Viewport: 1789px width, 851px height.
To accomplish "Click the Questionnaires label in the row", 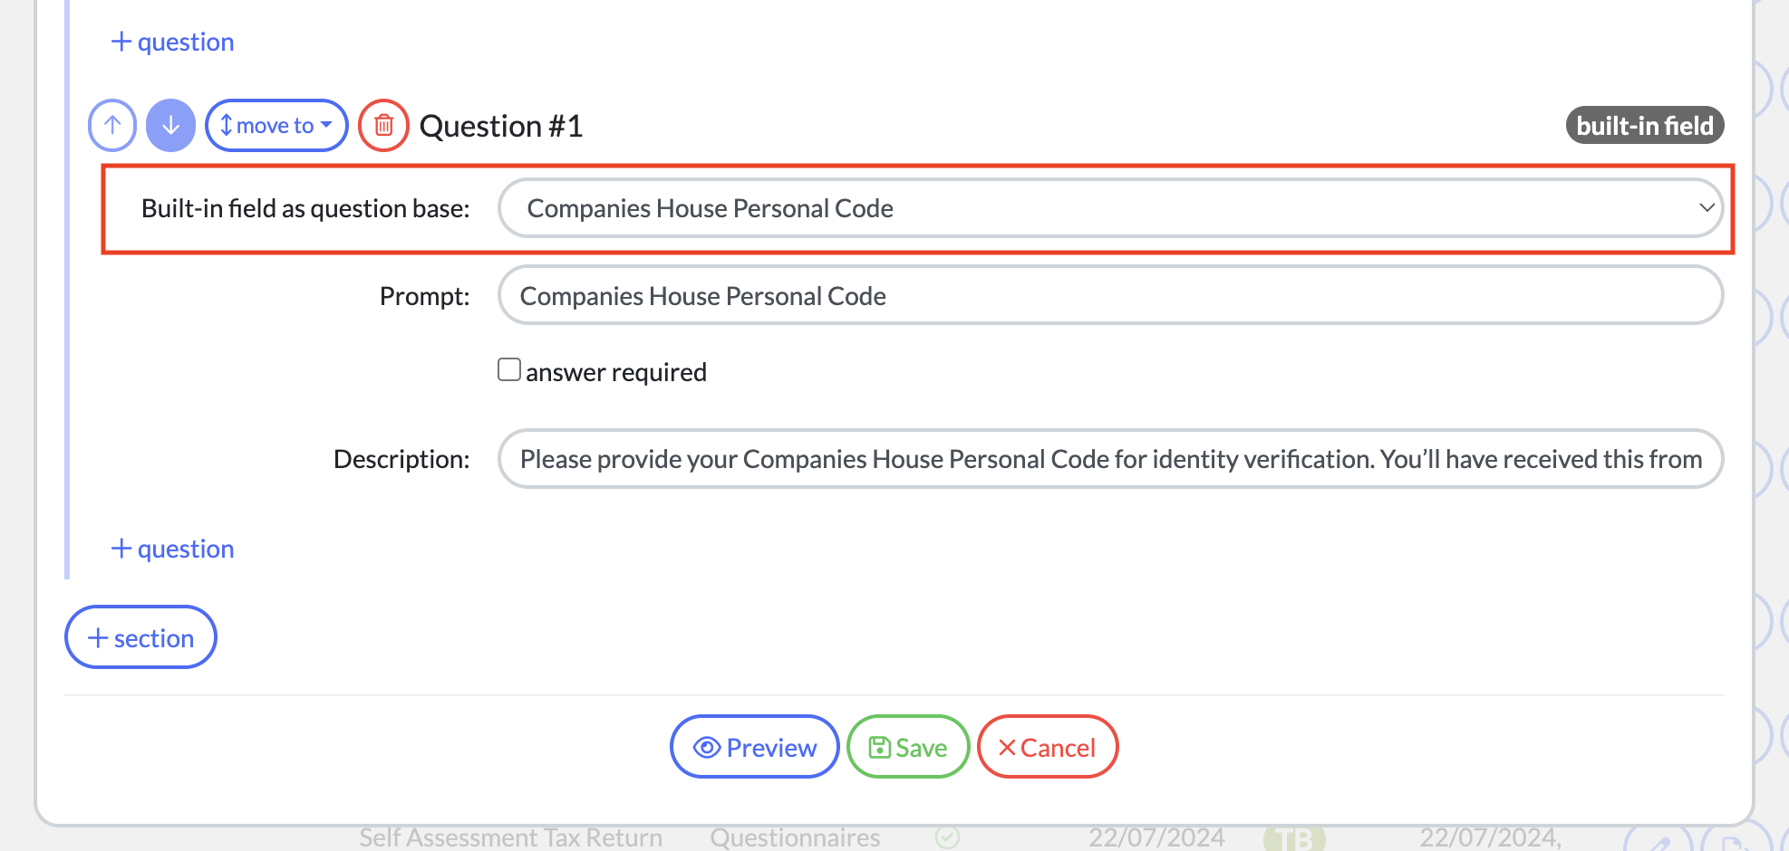I will coord(795,838).
